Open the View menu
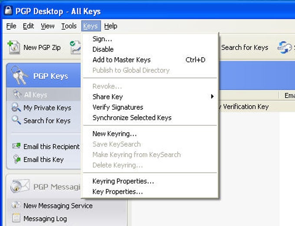This screenshot has height=226, width=295. pyautogui.click(x=48, y=26)
